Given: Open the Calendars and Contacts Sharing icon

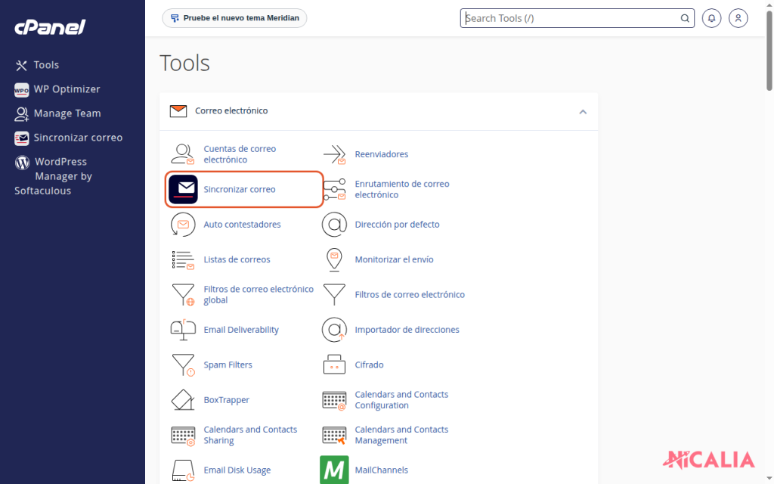Looking at the screenshot, I should (183, 436).
